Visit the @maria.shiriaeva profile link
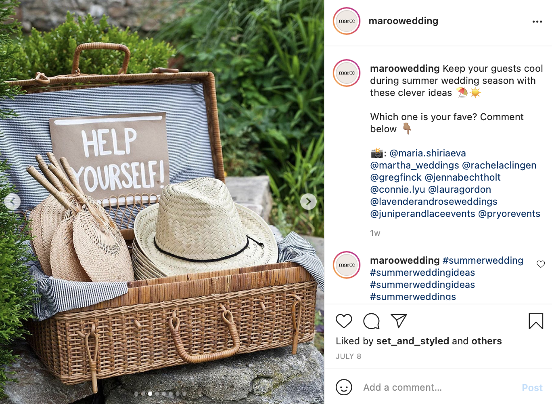552x404 pixels. point(428,153)
